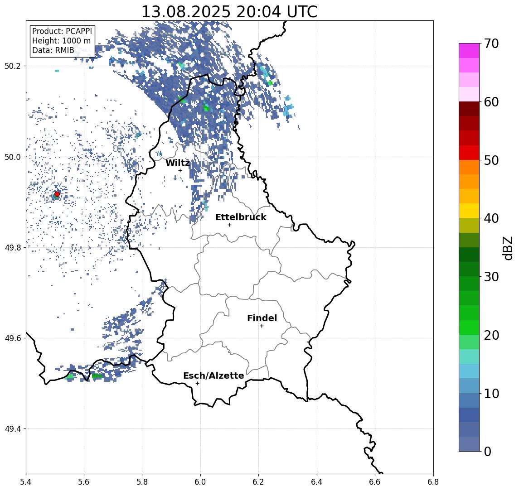Click the Height: 1000 m text
519x491 pixels.
click(x=61, y=41)
